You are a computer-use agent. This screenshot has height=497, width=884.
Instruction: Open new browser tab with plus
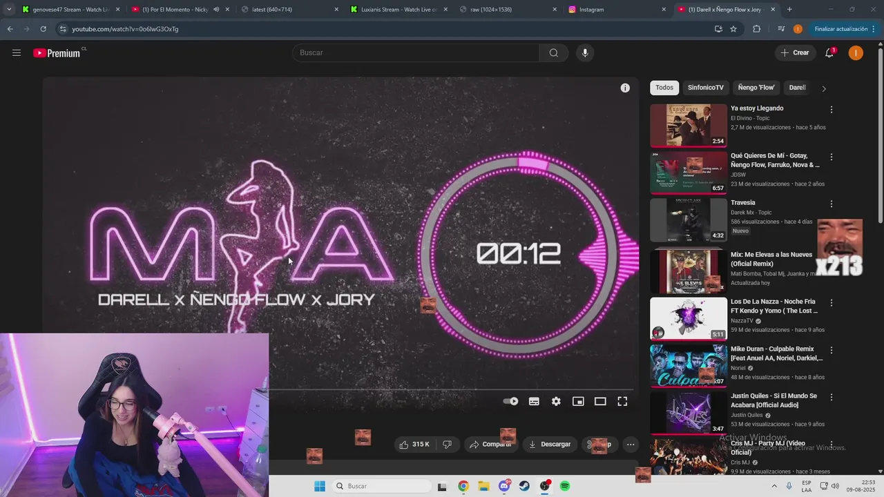point(789,10)
